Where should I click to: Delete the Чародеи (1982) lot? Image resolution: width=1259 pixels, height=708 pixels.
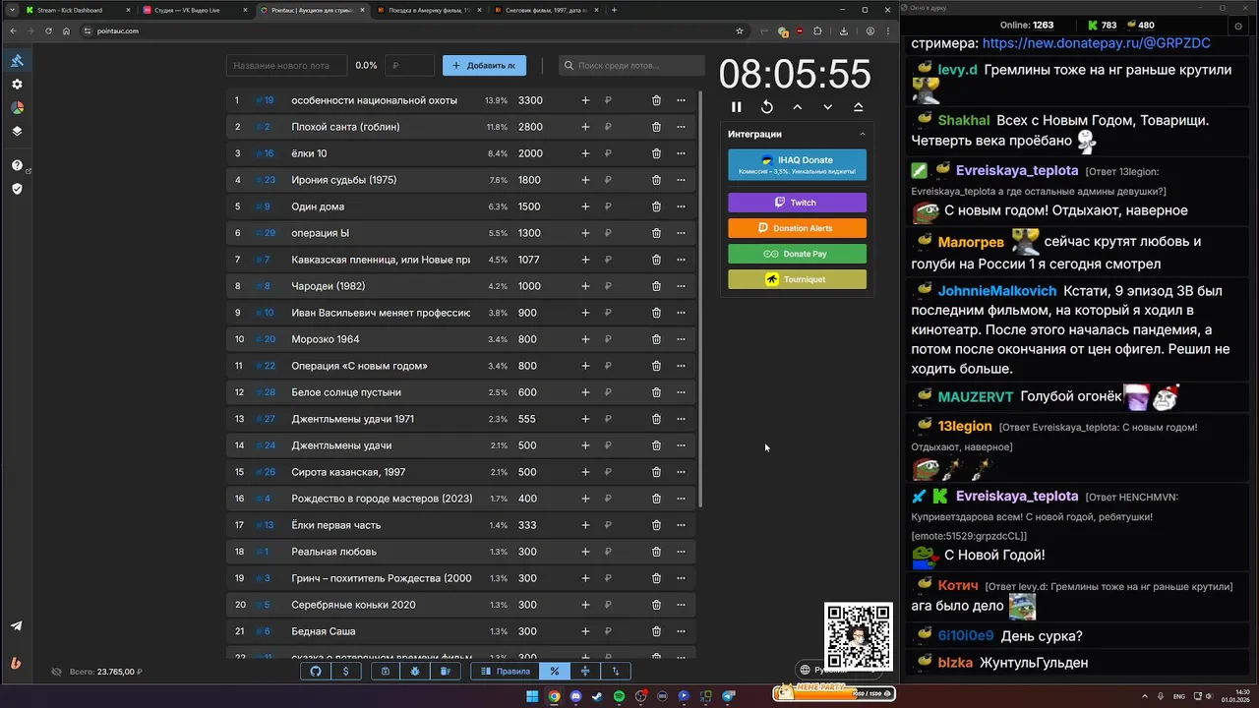pos(656,286)
